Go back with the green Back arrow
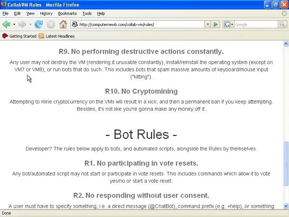Image resolution: width=289 pixels, height=217 pixels. click(x=6, y=24)
